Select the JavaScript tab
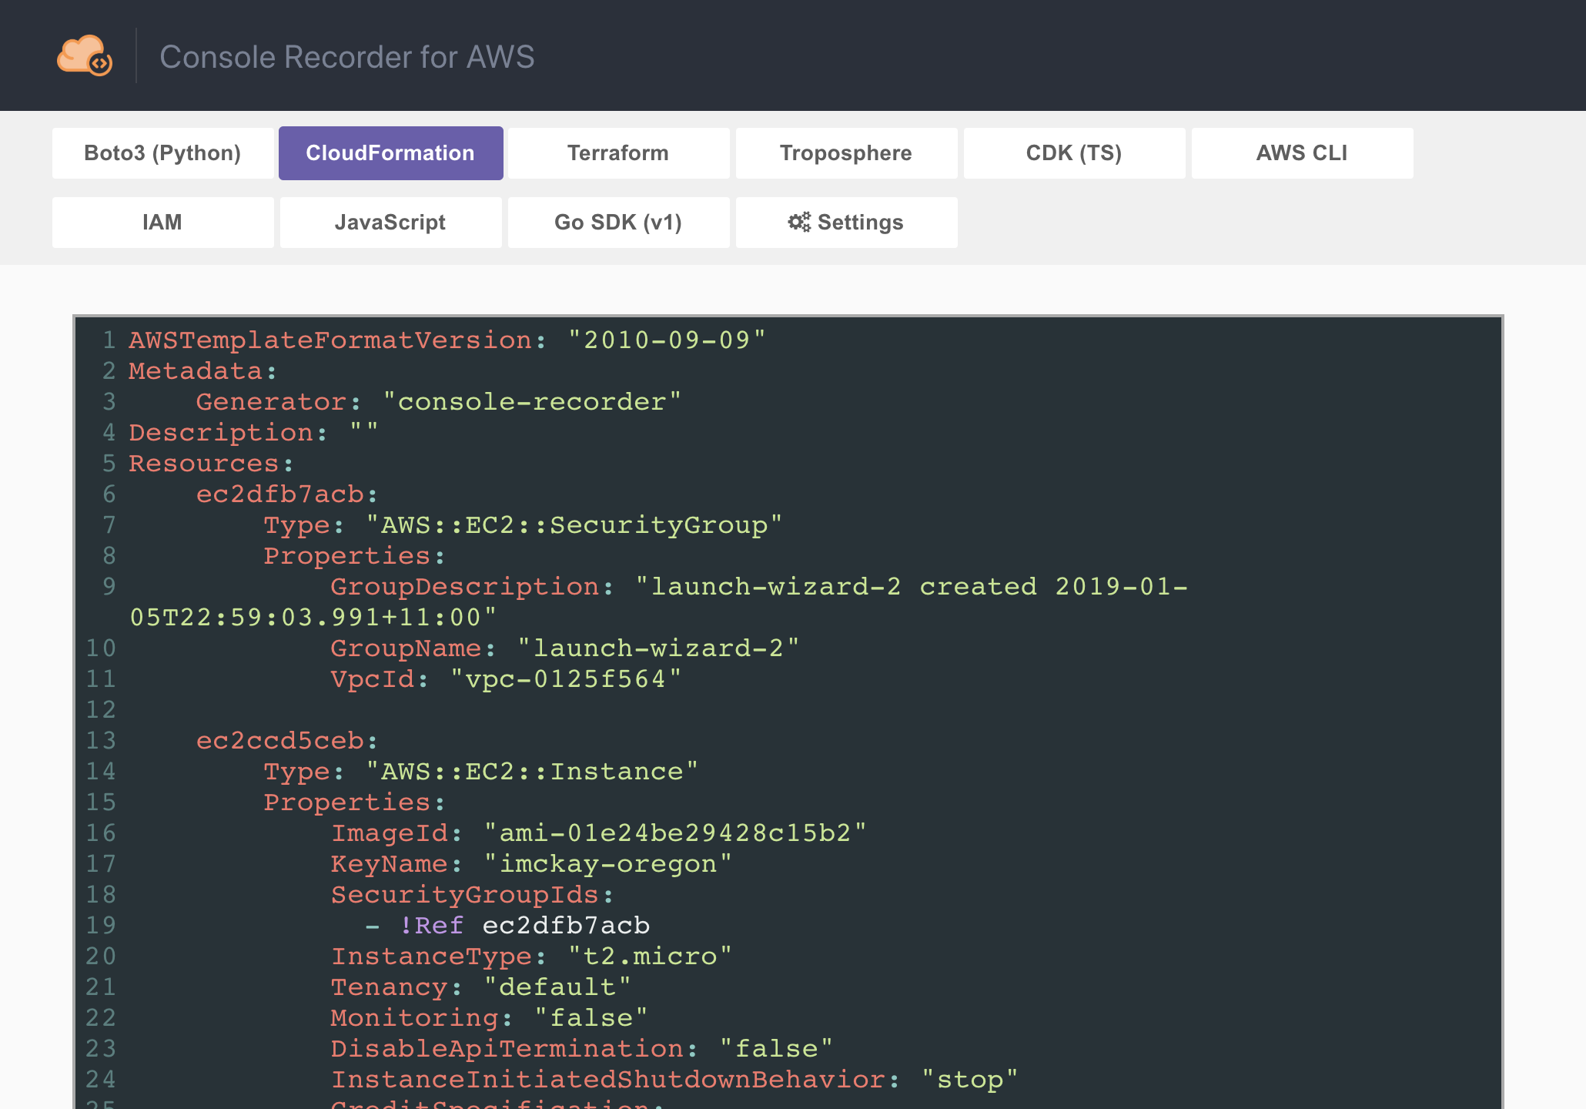This screenshot has width=1586, height=1109. click(390, 223)
